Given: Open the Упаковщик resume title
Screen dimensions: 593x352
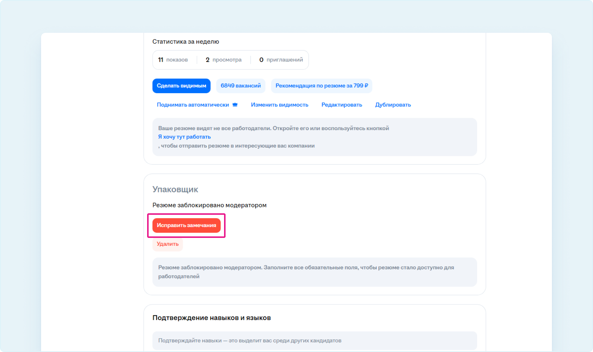Looking at the screenshot, I should [x=175, y=189].
